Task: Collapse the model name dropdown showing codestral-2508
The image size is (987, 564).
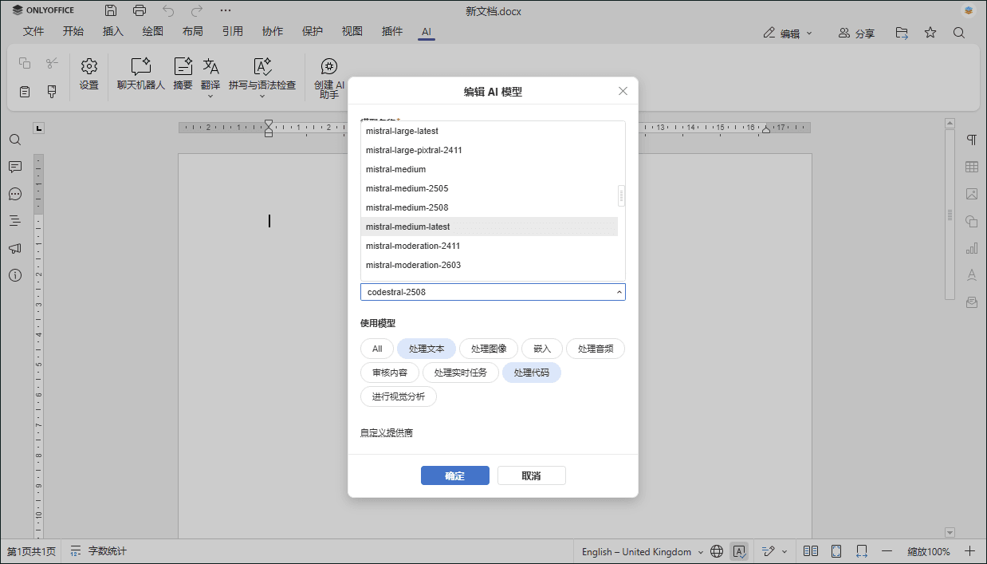Action: (619, 291)
